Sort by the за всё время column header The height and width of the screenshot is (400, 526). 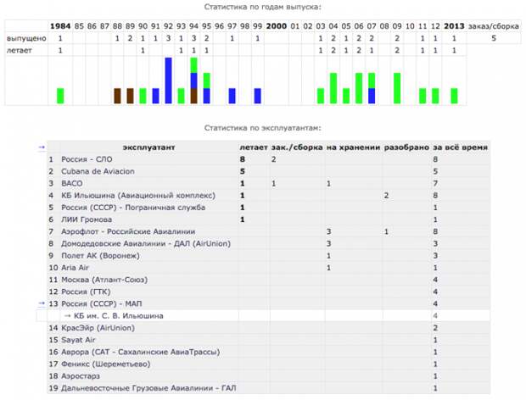click(x=460, y=147)
